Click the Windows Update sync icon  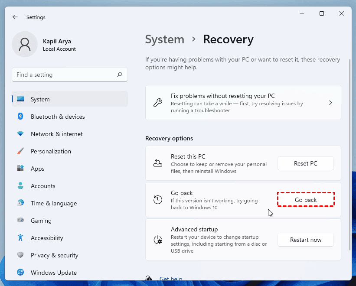click(20, 273)
